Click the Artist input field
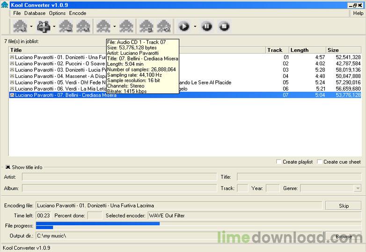The height and width of the screenshot is (252, 366). pos(119,177)
